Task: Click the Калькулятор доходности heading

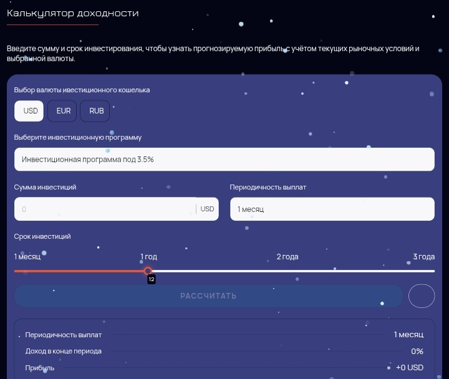Action: click(73, 13)
